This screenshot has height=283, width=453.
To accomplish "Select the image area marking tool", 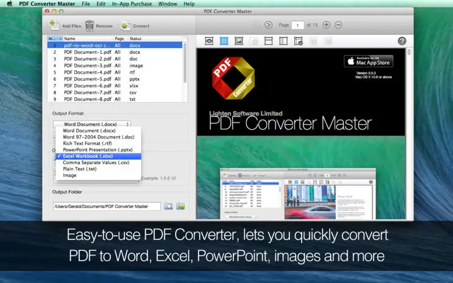I will click(239, 41).
